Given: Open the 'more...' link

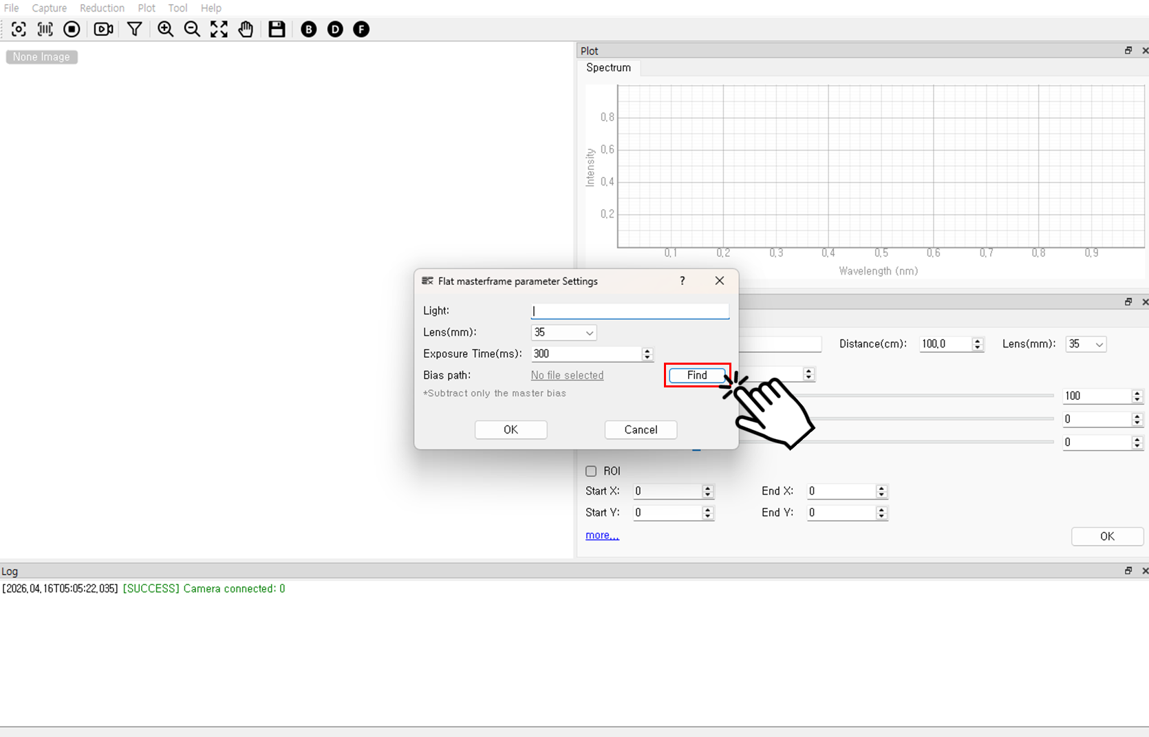Looking at the screenshot, I should [x=602, y=535].
